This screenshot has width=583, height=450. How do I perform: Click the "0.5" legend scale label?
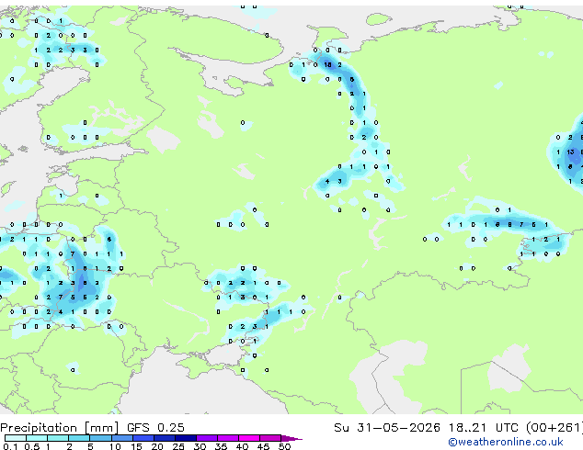[x=31, y=446]
